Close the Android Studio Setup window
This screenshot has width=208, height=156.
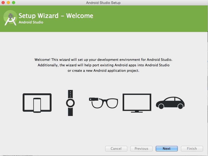point(3,3)
